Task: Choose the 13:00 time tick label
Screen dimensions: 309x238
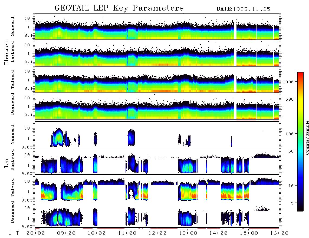Action: click(188, 233)
